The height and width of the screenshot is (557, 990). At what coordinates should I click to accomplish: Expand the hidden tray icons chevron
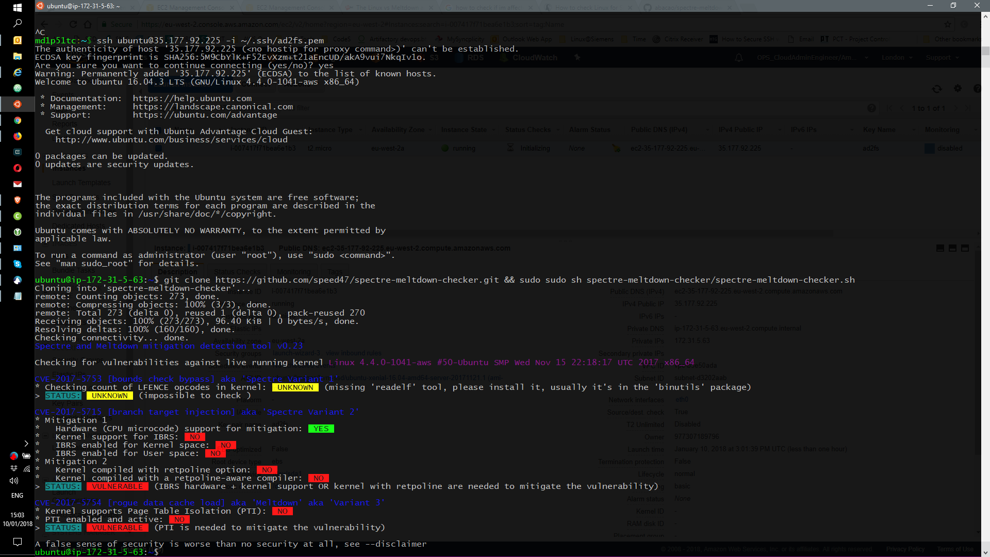pyautogui.click(x=26, y=444)
